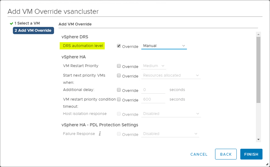Open the Resources allocated dropdown
Screen dimensions: 270x167
pyautogui.click(x=171, y=75)
